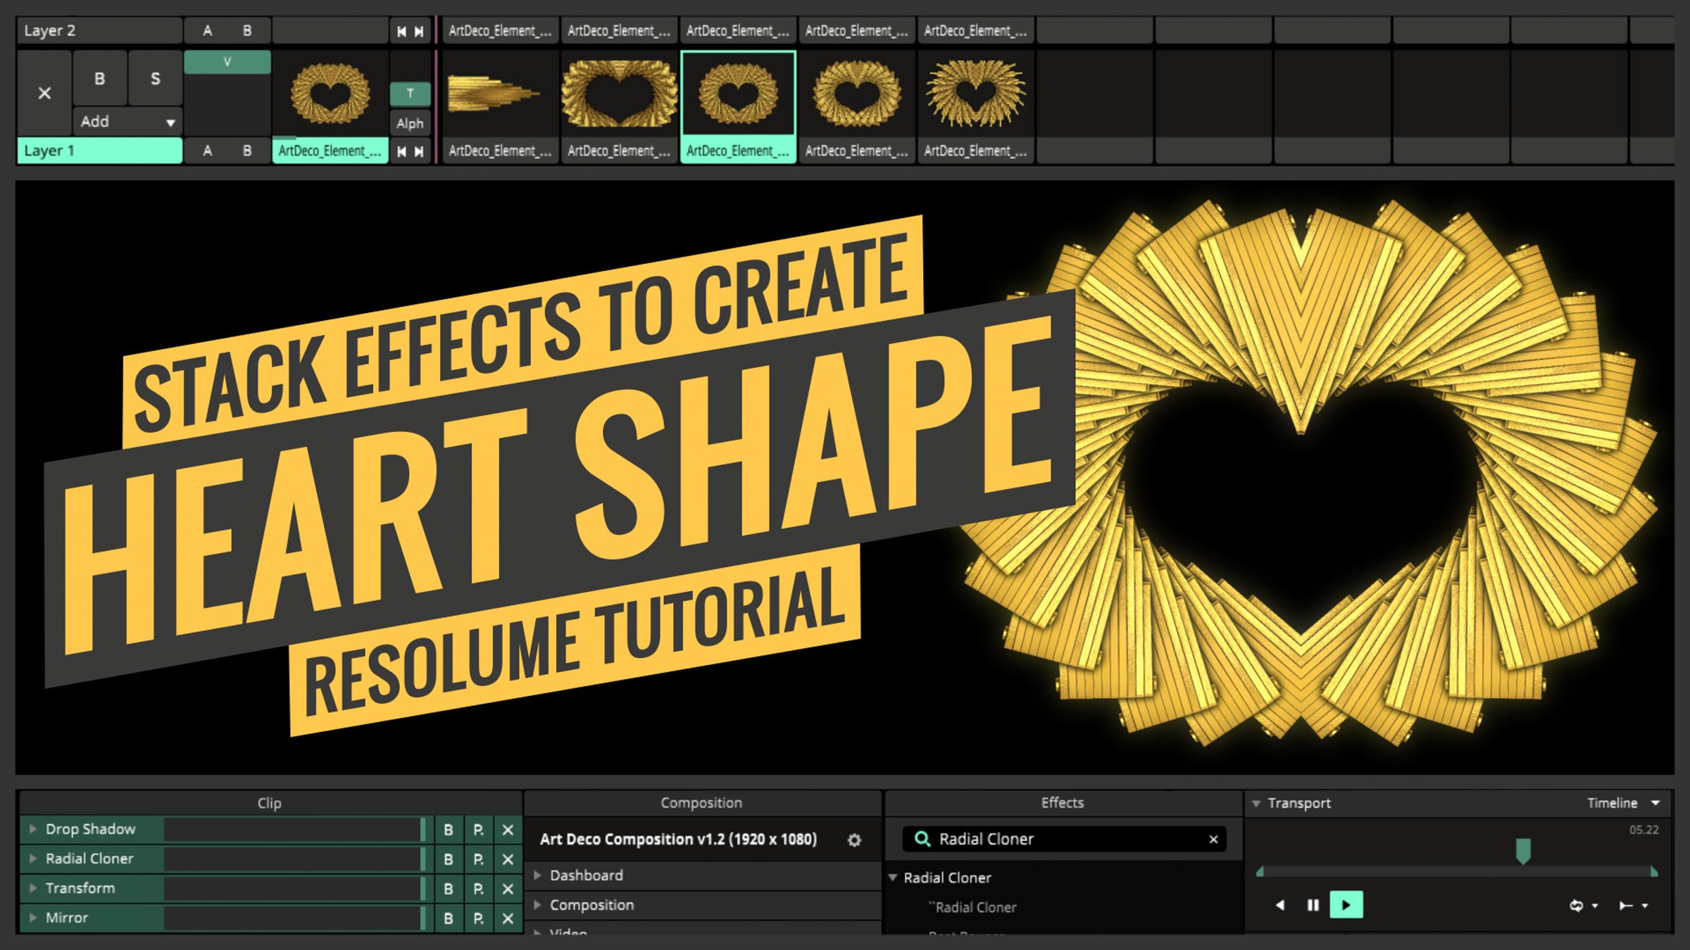Toggle Layer 1 bypass B button
This screenshot has width=1690, height=950.
pyautogui.click(x=100, y=79)
